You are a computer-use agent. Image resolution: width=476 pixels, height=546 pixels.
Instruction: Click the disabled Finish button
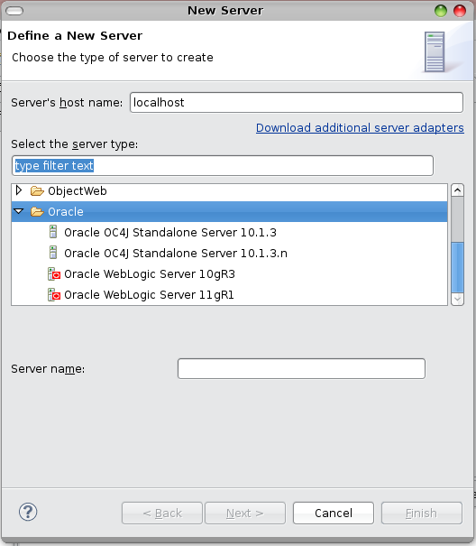pos(422,513)
